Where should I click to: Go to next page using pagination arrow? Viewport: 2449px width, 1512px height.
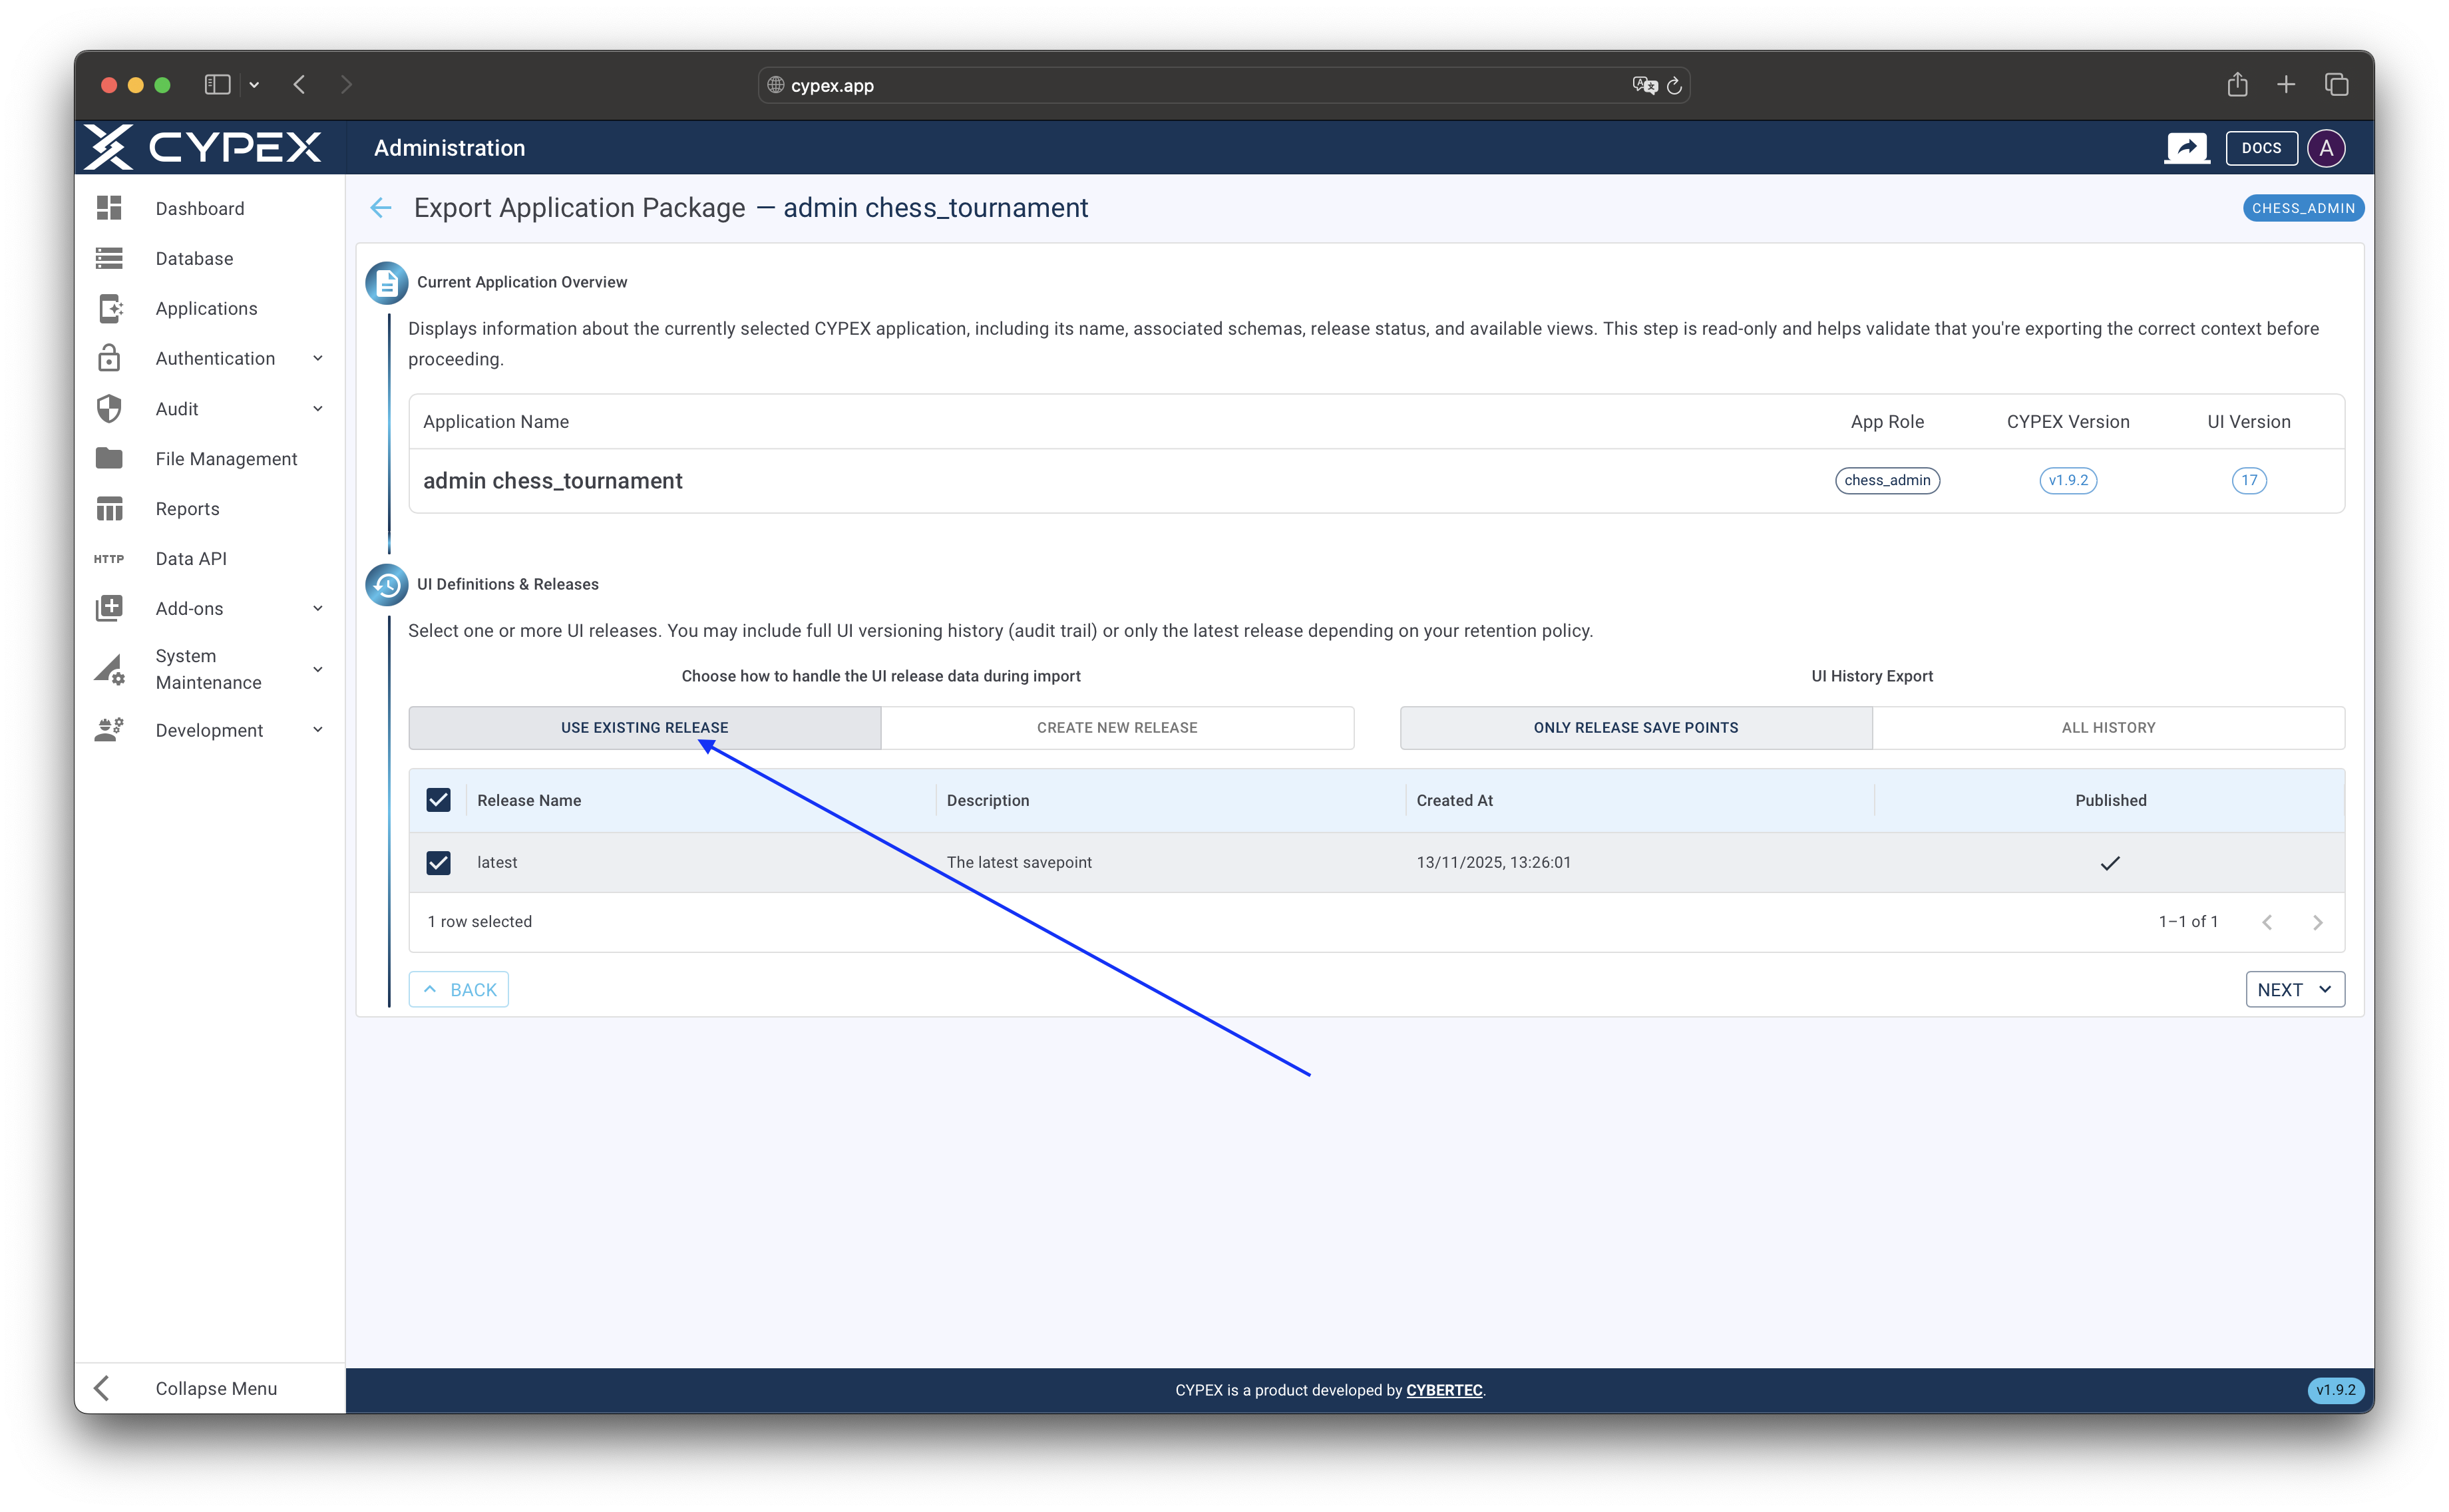click(x=2319, y=922)
